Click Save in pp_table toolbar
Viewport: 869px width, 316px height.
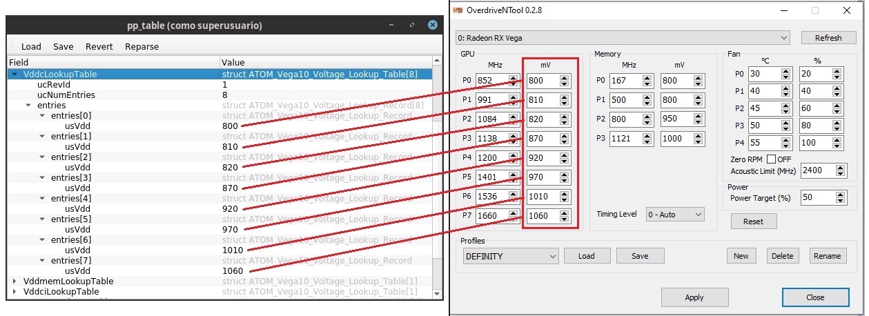point(64,47)
